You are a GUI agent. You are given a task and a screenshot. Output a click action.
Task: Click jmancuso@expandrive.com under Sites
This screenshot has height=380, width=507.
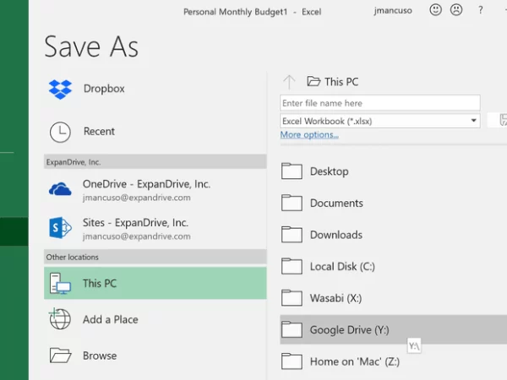point(136,236)
